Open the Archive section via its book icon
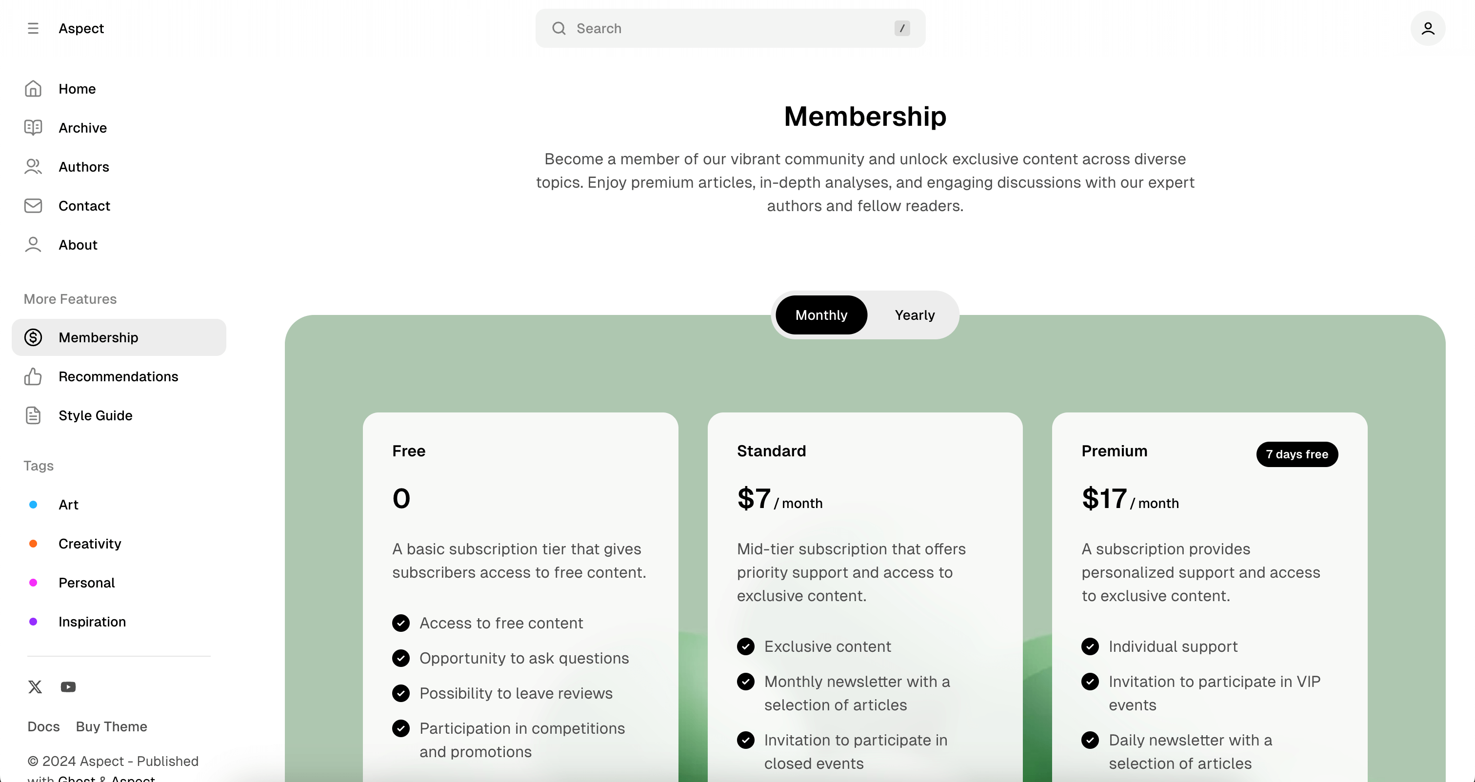 click(33, 128)
